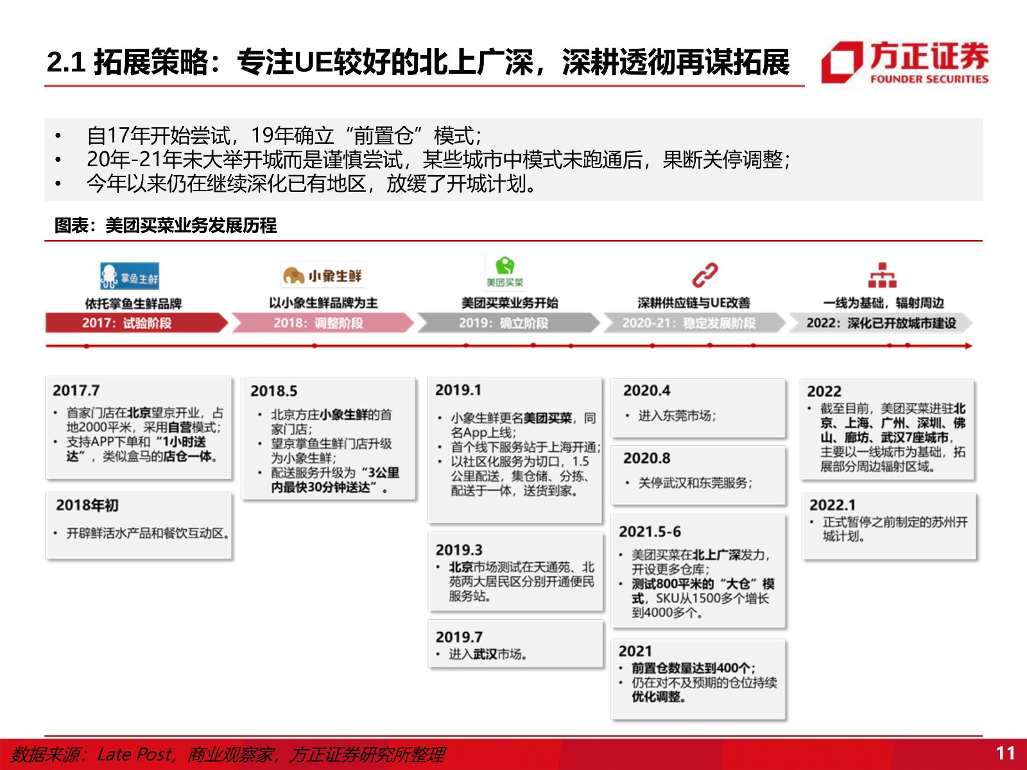Select the 2020-21: 稳定发展阶段 stage arrow
Screen dimensions: 1027x770
694,323
